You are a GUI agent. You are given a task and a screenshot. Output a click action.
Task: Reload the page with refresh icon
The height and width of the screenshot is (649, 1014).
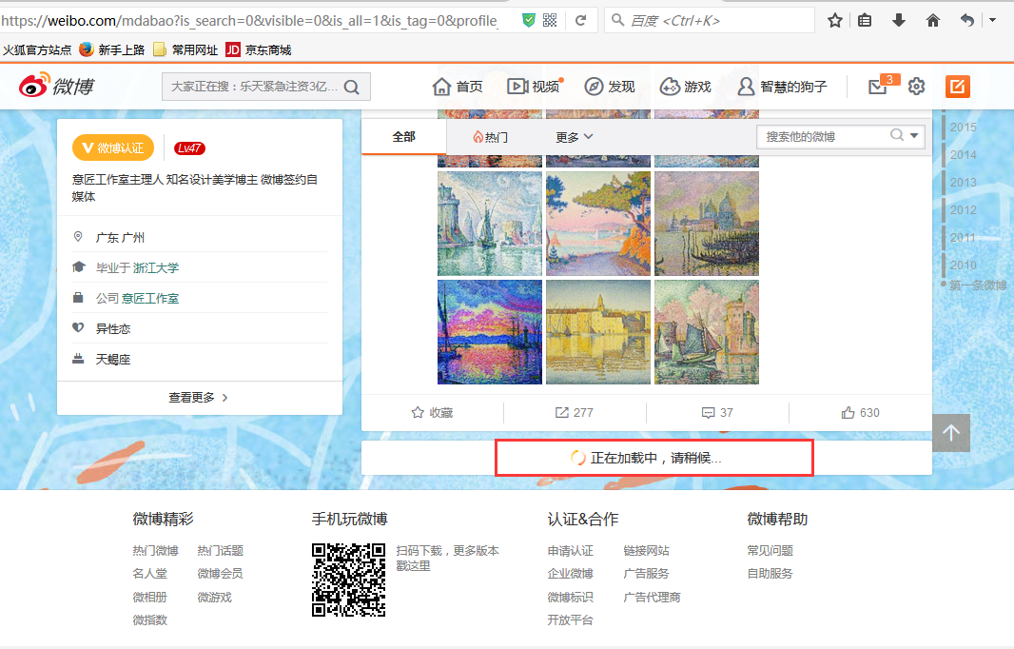coord(581,21)
